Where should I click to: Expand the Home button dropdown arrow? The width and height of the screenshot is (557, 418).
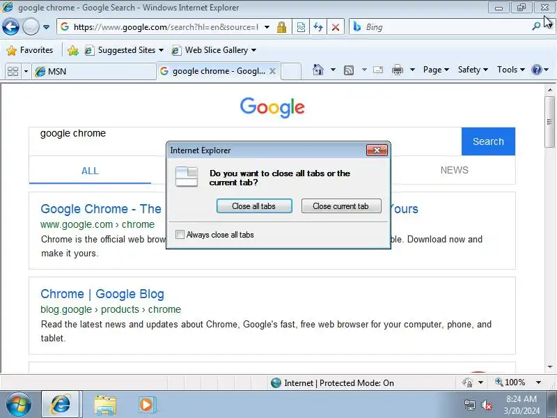point(333,70)
